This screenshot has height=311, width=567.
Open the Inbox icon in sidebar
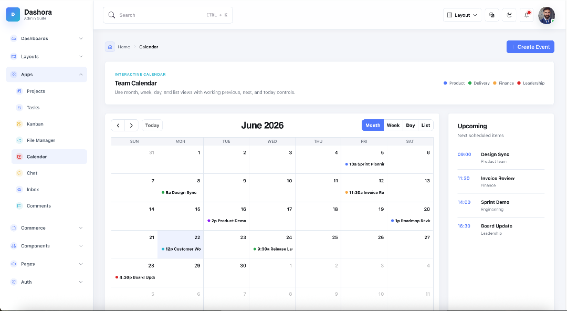coord(19,189)
